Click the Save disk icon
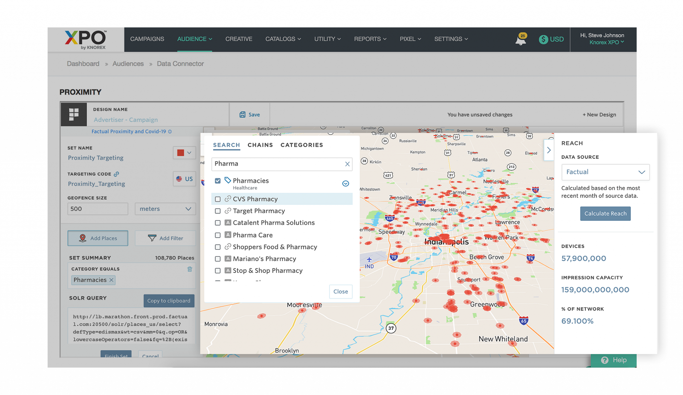This screenshot has width=683, height=395. [x=242, y=114]
